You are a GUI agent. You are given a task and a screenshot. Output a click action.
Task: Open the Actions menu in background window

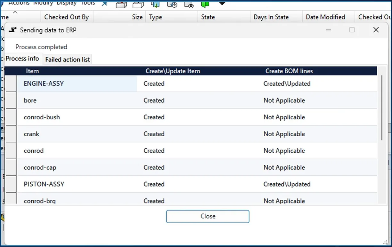19,3
